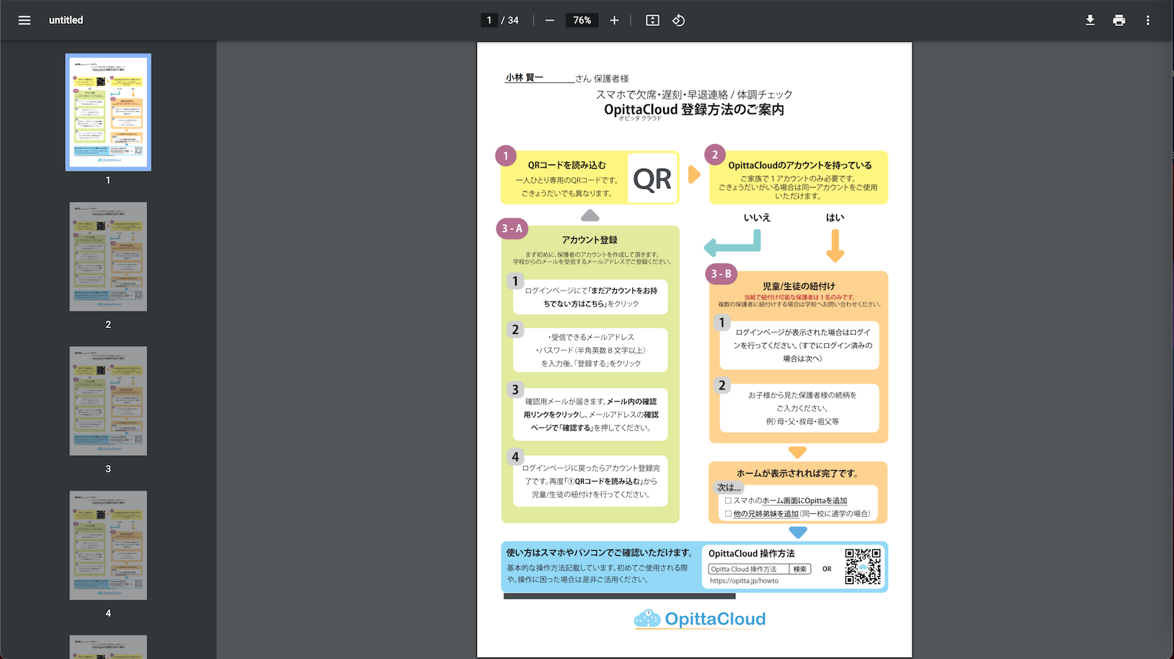
Task: Click the fit to page icon
Action: [x=652, y=20]
